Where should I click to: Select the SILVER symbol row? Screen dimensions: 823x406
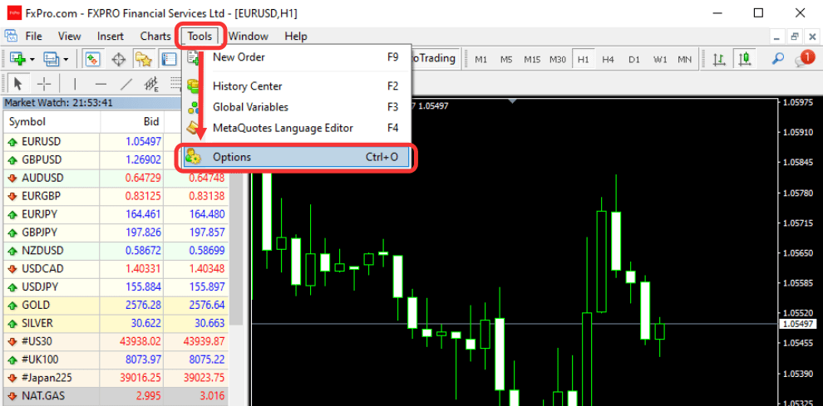click(x=116, y=323)
